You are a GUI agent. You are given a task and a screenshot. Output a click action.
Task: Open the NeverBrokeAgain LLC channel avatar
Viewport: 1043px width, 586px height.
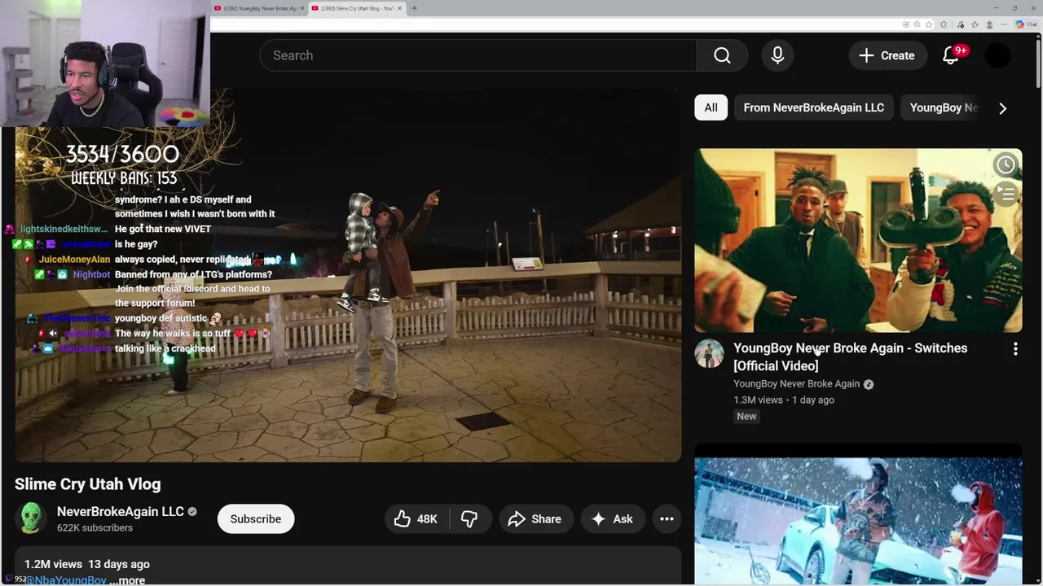30,518
